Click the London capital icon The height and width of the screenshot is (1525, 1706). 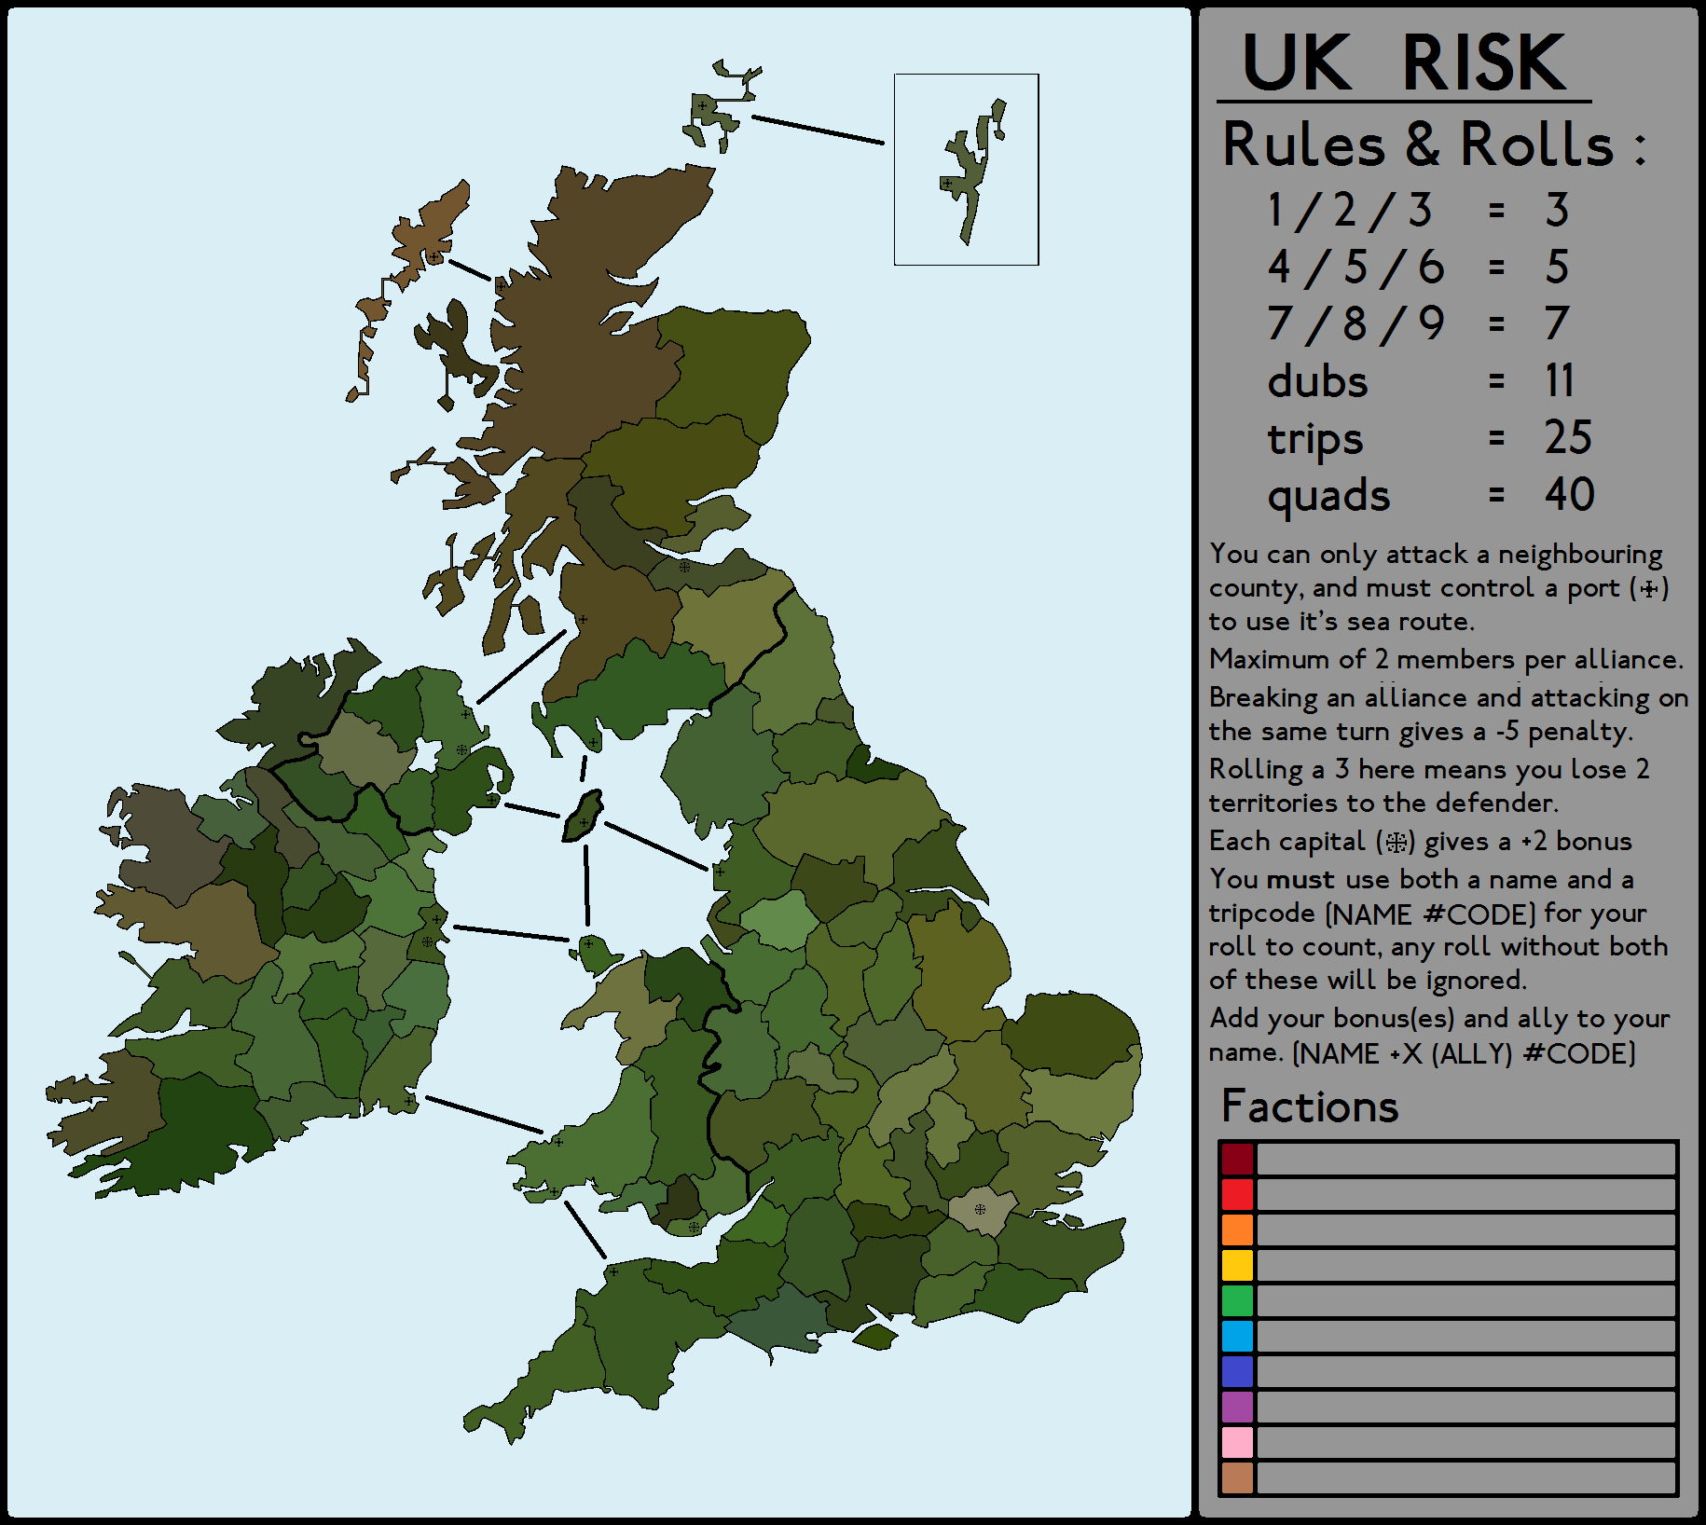980,1210
